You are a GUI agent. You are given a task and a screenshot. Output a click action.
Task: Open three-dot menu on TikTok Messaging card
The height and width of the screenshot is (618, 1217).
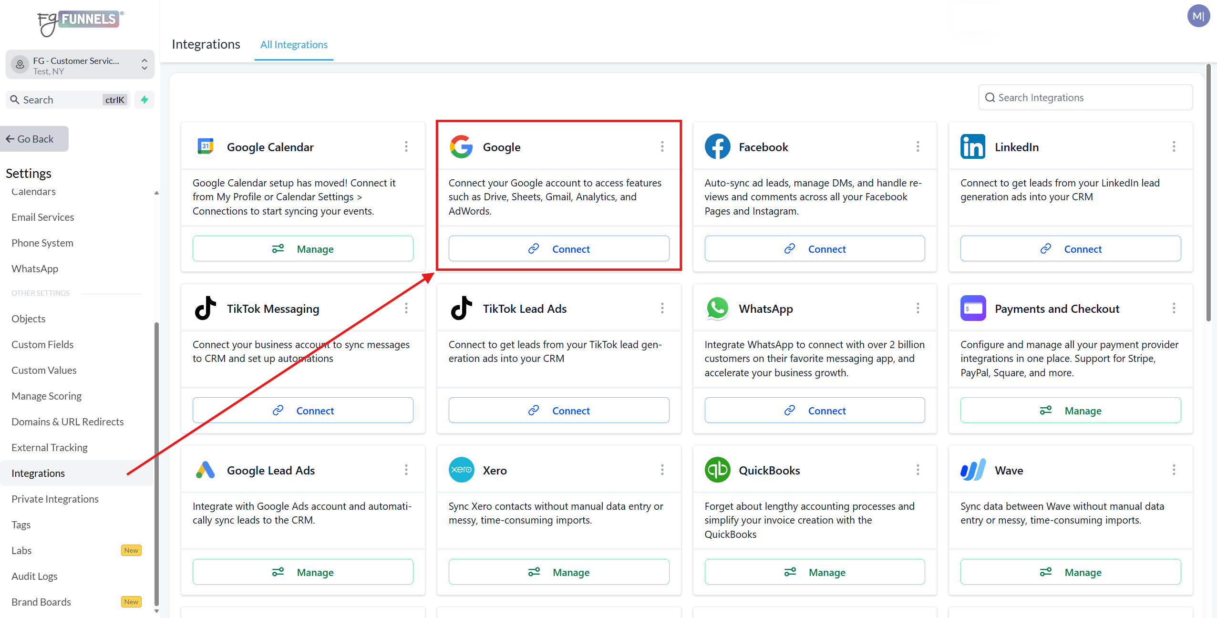coord(406,309)
